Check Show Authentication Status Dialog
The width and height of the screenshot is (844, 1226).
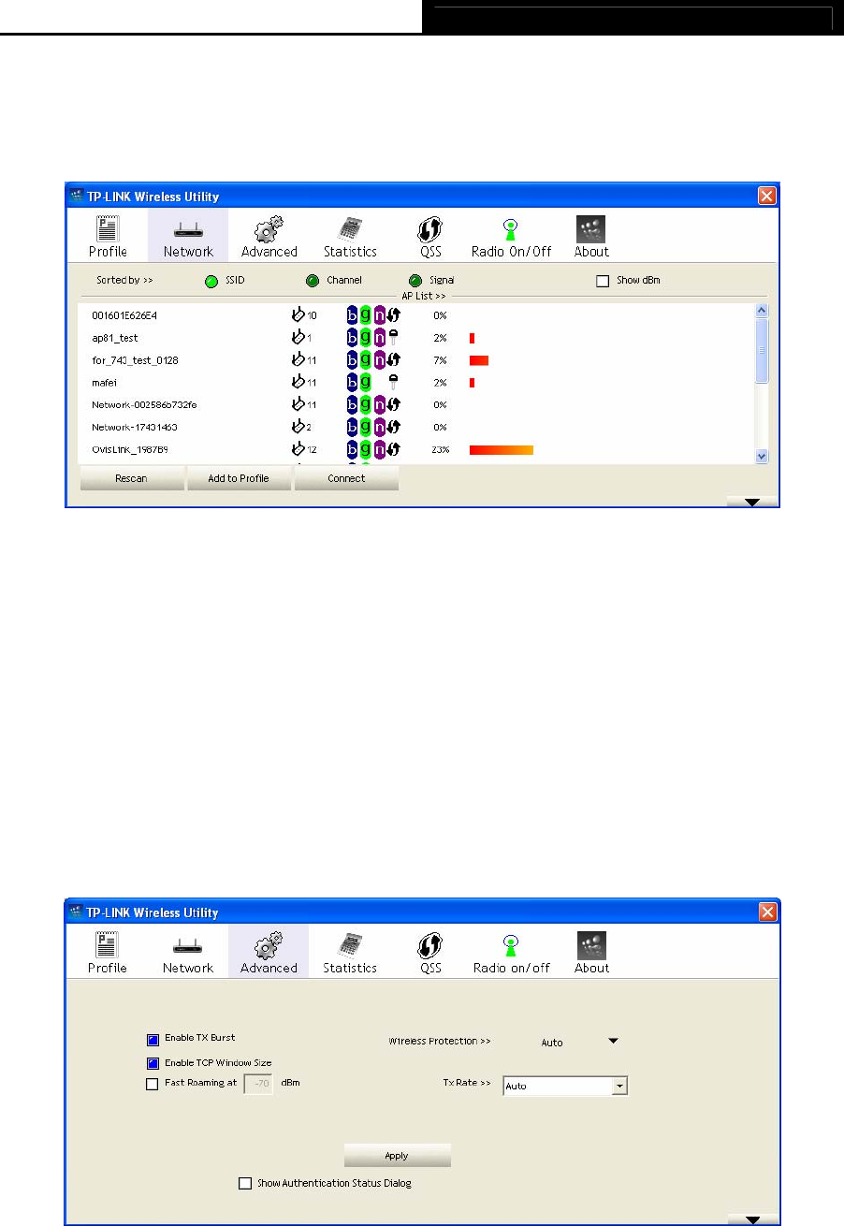(x=245, y=1184)
